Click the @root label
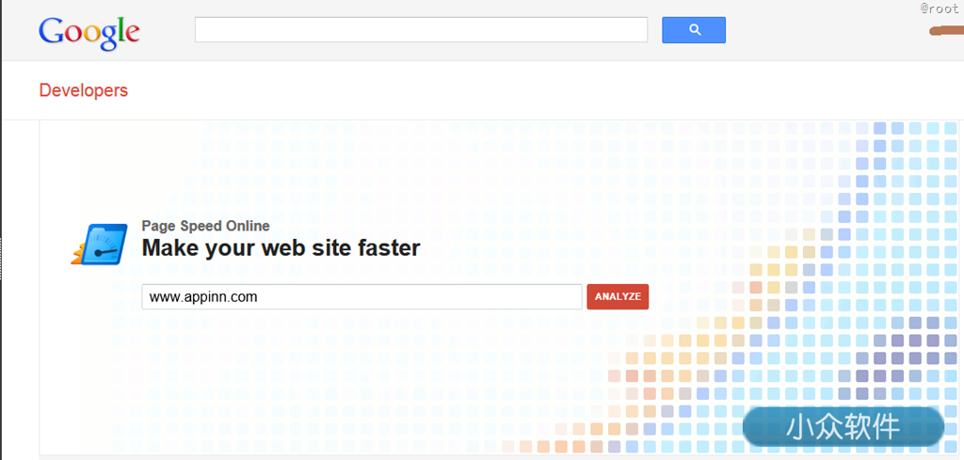The width and height of the screenshot is (964, 460). point(940,8)
